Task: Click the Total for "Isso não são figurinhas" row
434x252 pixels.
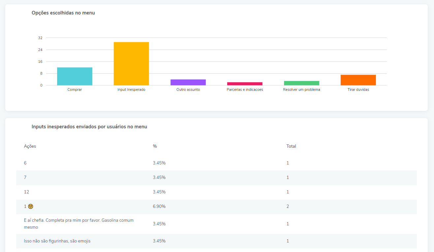Action: [288, 241]
